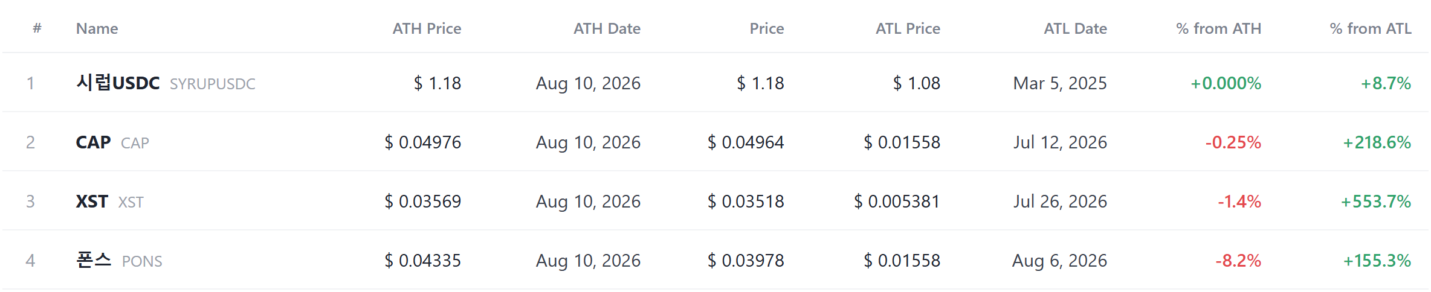Sort by the ATH Price column header
The image size is (1431, 292).
427,28
